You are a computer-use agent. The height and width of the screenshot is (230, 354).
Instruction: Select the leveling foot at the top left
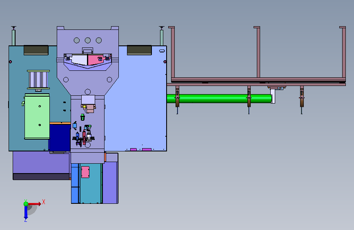click(x=13, y=36)
